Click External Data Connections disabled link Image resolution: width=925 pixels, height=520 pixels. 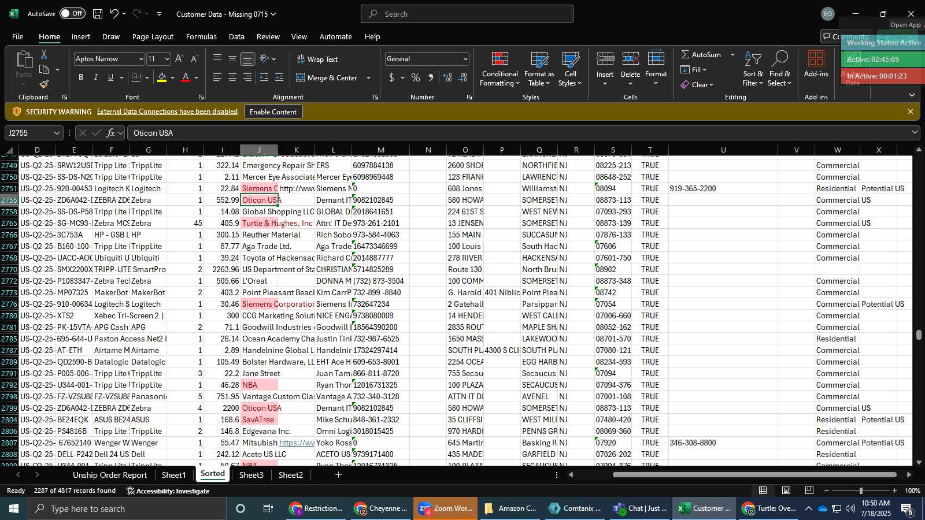[x=167, y=112]
